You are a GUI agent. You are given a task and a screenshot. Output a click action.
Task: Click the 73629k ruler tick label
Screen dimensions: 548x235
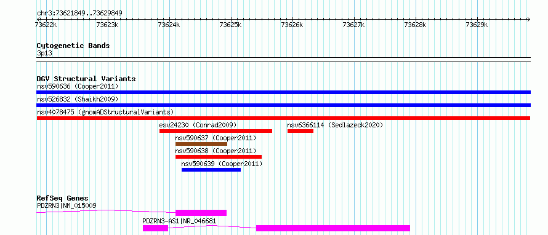tap(477, 25)
